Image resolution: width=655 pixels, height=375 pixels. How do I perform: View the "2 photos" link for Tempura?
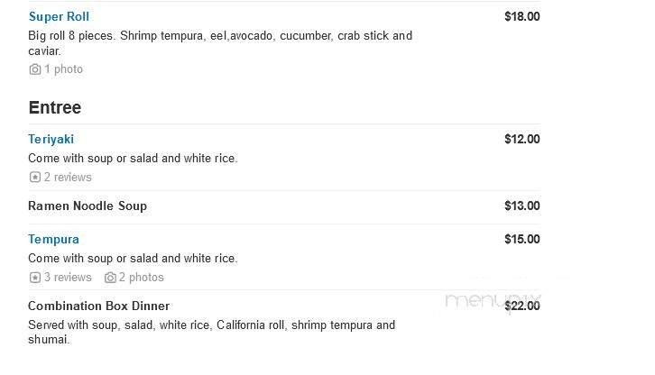[x=142, y=278]
